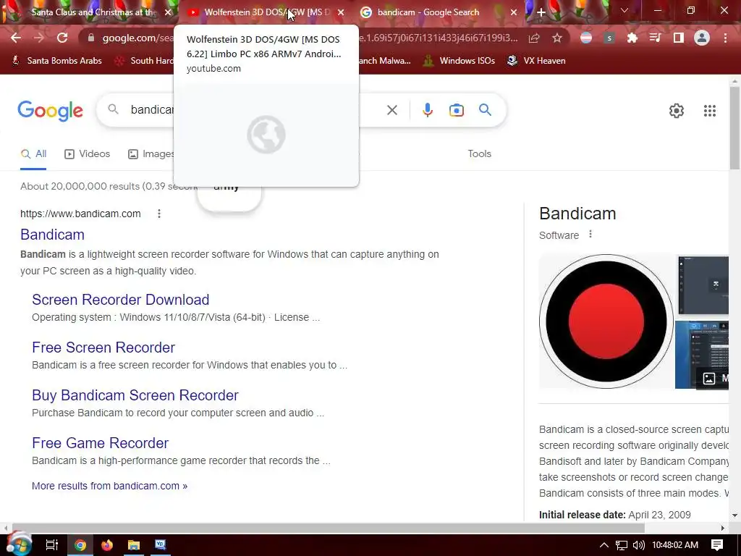Bookmark this page with the star icon
This screenshot has height=556, width=741.
point(557,38)
